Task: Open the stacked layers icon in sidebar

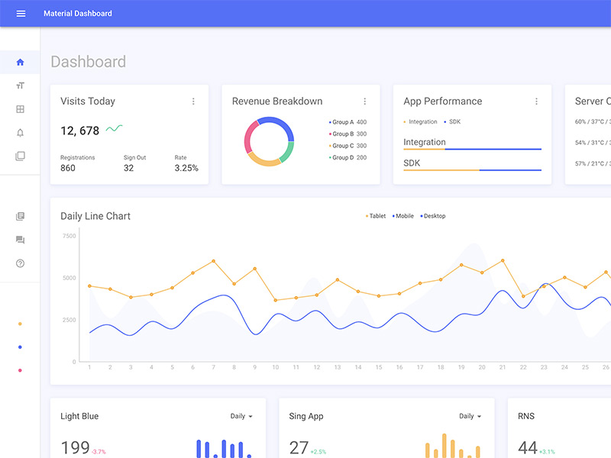Action: [20, 156]
